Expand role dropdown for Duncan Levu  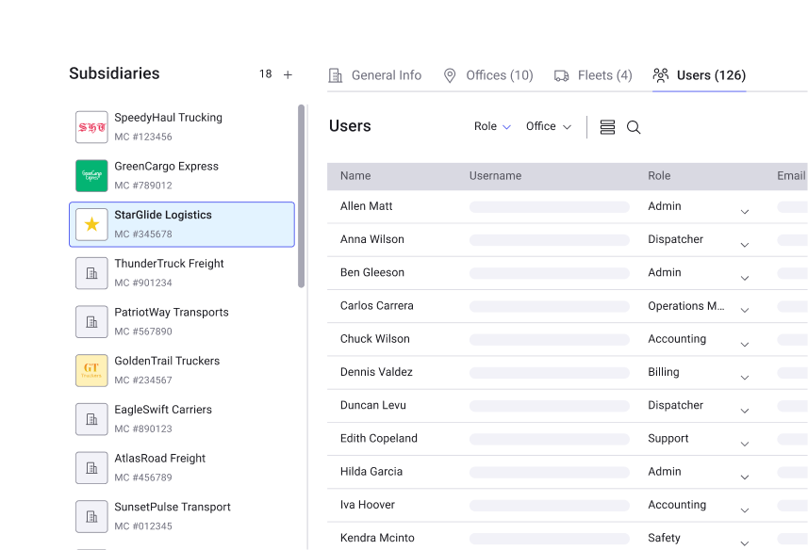[745, 411]
